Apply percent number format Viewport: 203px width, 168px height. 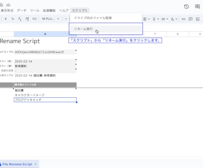pyautogui.click(x=13, y=19)
